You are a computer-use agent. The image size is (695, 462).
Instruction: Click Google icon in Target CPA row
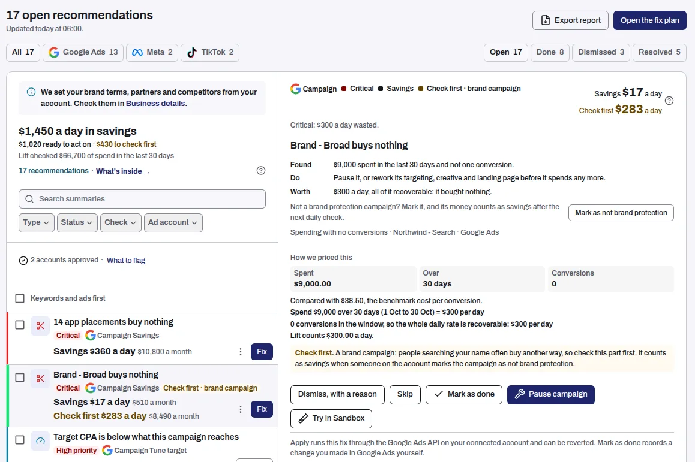click(107, 451)
